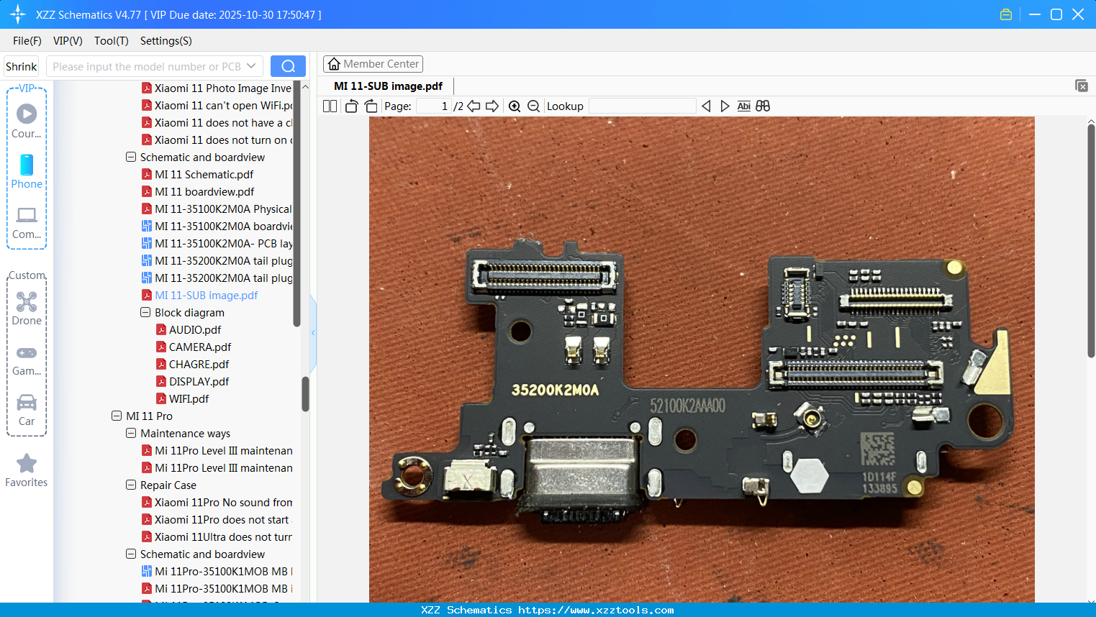The image size is (1096, 617).
Task: Collapse the MI 11 Pro node
Action: pyautogui.click(x=117, y=416)
